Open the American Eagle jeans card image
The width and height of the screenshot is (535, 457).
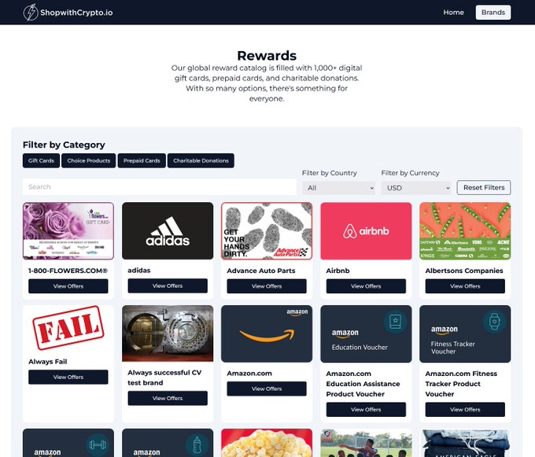[x=465, y=443]
